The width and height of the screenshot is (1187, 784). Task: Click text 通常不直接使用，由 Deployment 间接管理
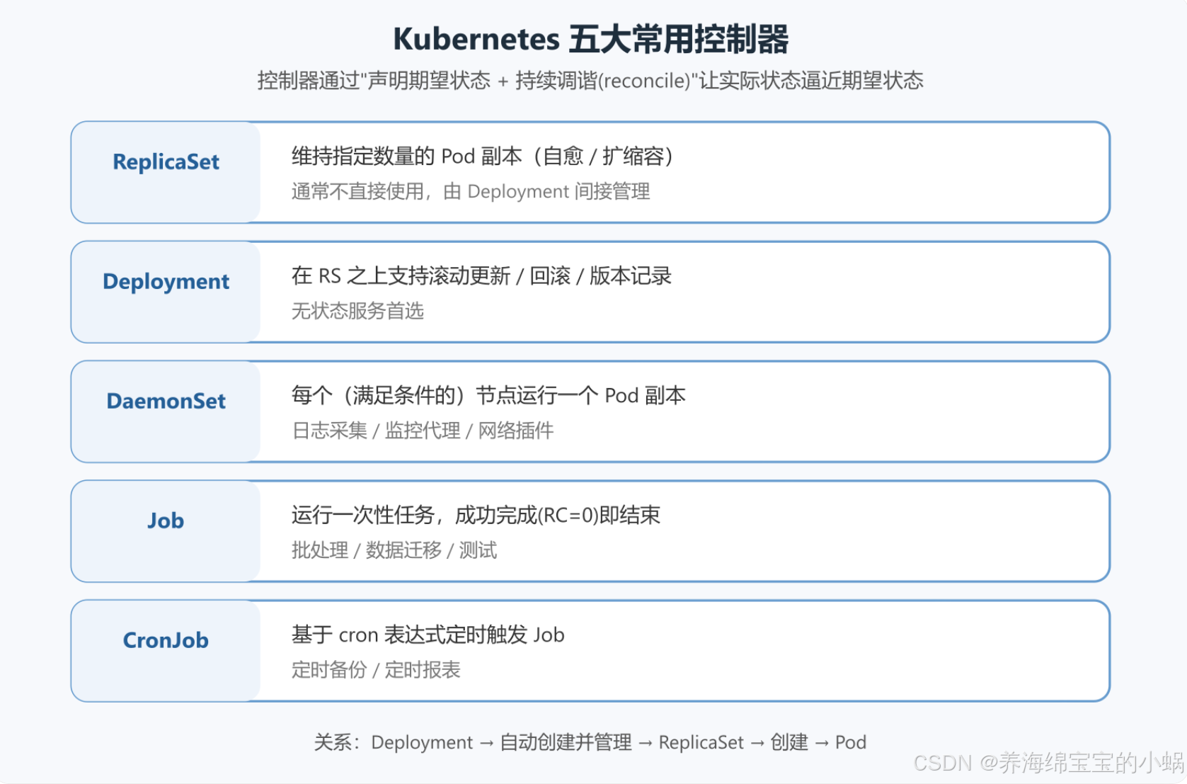471,191
